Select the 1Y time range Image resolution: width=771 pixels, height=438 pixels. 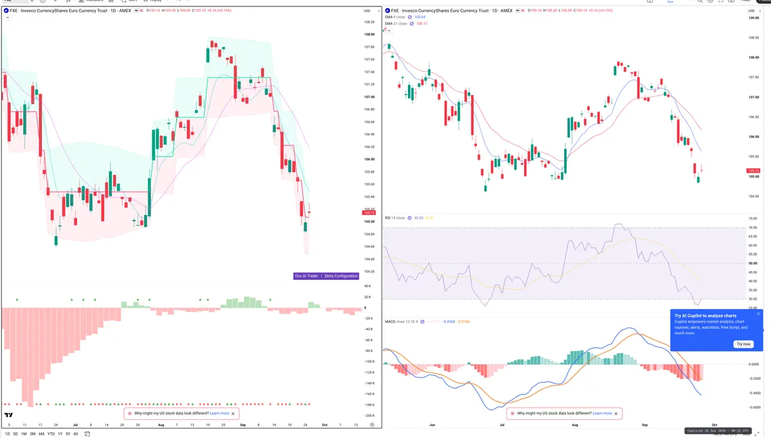[60, 434]
